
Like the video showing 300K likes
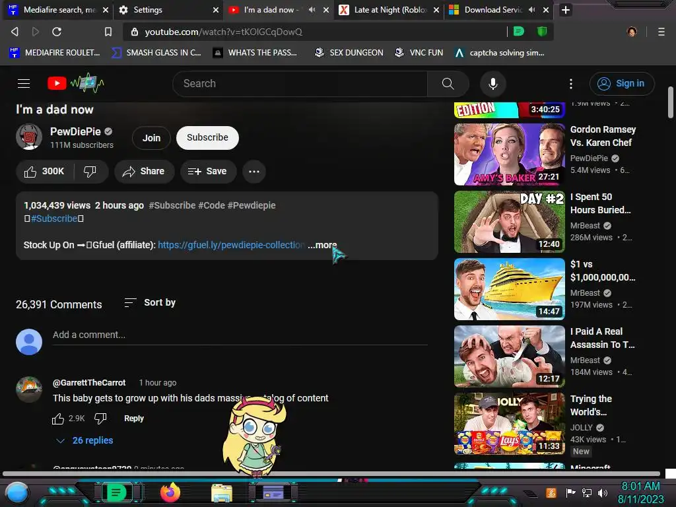[x=44, y=172]
